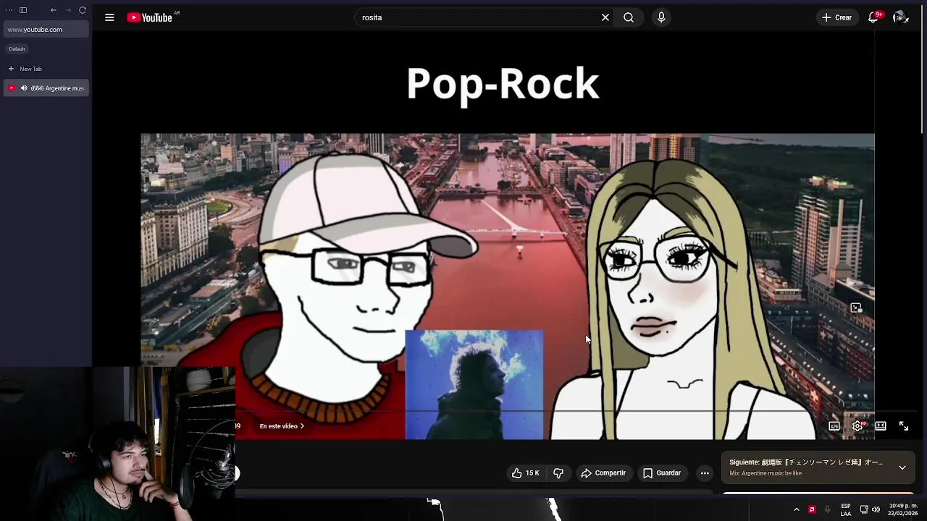The image size is (927, 521).
Task: Toggle subtitles in the video player
Action: [x=834, y=426]
